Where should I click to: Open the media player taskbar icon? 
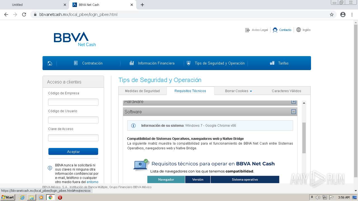tap(41, 197)
